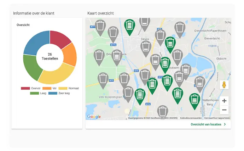Click Vml Kolenmijnen map label

pyautogui.click(x=110, y=97)
